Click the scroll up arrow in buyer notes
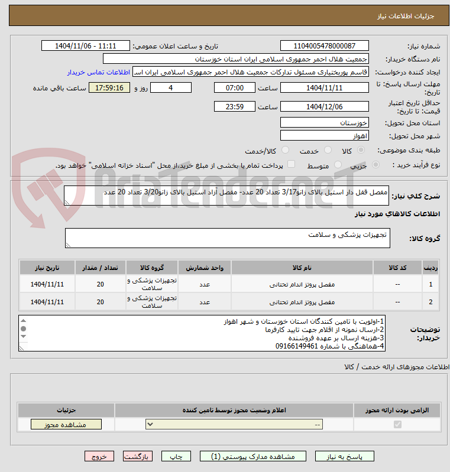 [24, 321]
